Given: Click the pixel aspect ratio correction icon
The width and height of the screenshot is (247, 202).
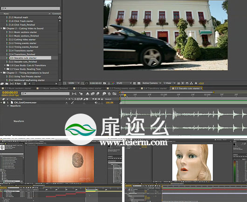Looking at the screenshot, I should tap(178, 83).
